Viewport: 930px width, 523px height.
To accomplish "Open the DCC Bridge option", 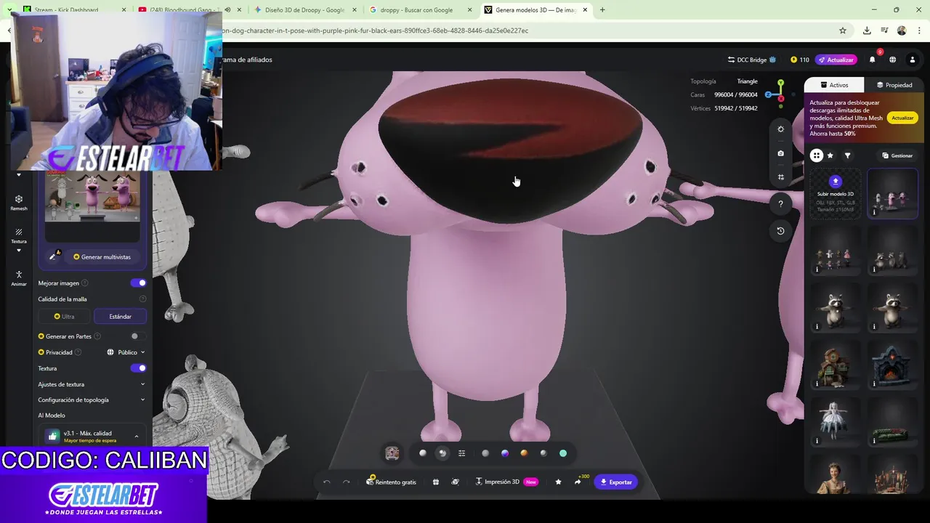I will 752,60.
